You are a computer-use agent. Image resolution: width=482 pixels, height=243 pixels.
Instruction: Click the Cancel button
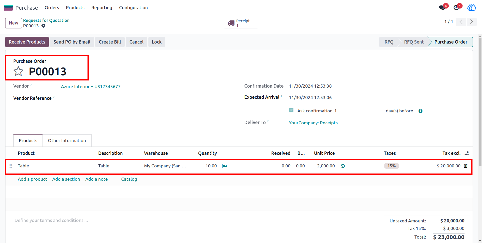click(x=136, y=42)
